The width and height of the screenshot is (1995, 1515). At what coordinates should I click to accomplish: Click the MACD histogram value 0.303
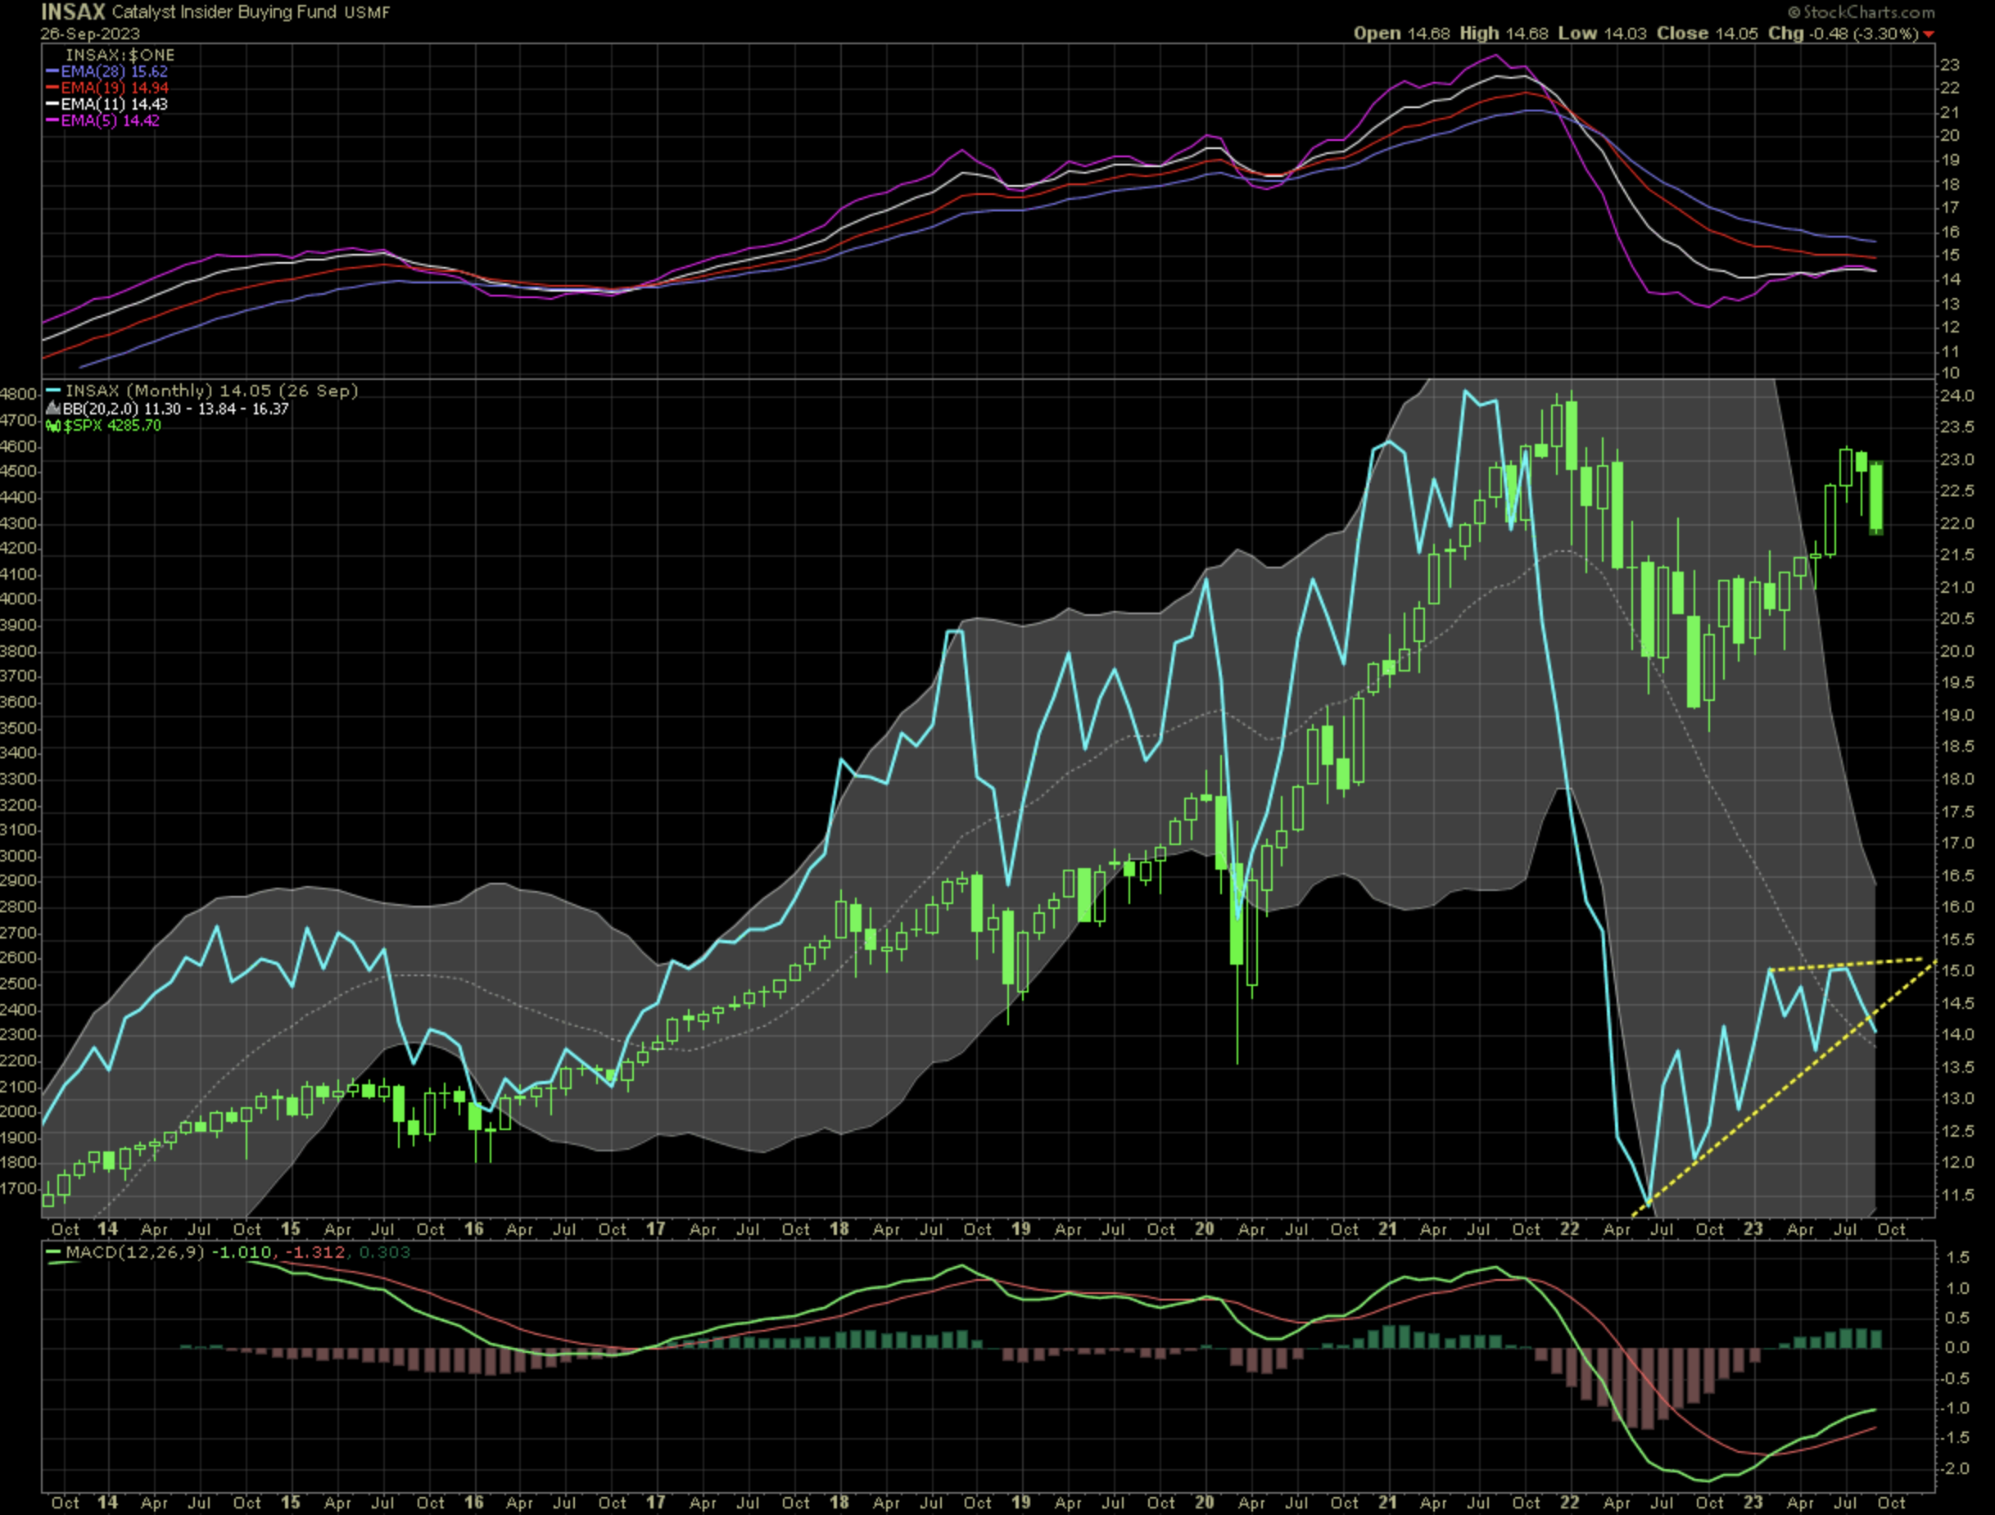click(x=385, y=1253)
